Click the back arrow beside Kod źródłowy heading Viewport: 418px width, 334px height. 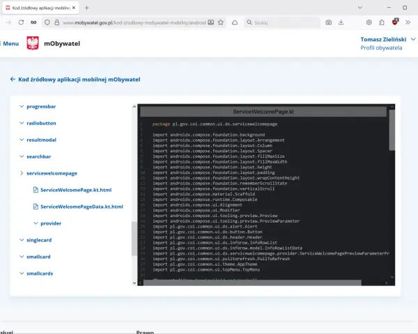pos(13,79)
